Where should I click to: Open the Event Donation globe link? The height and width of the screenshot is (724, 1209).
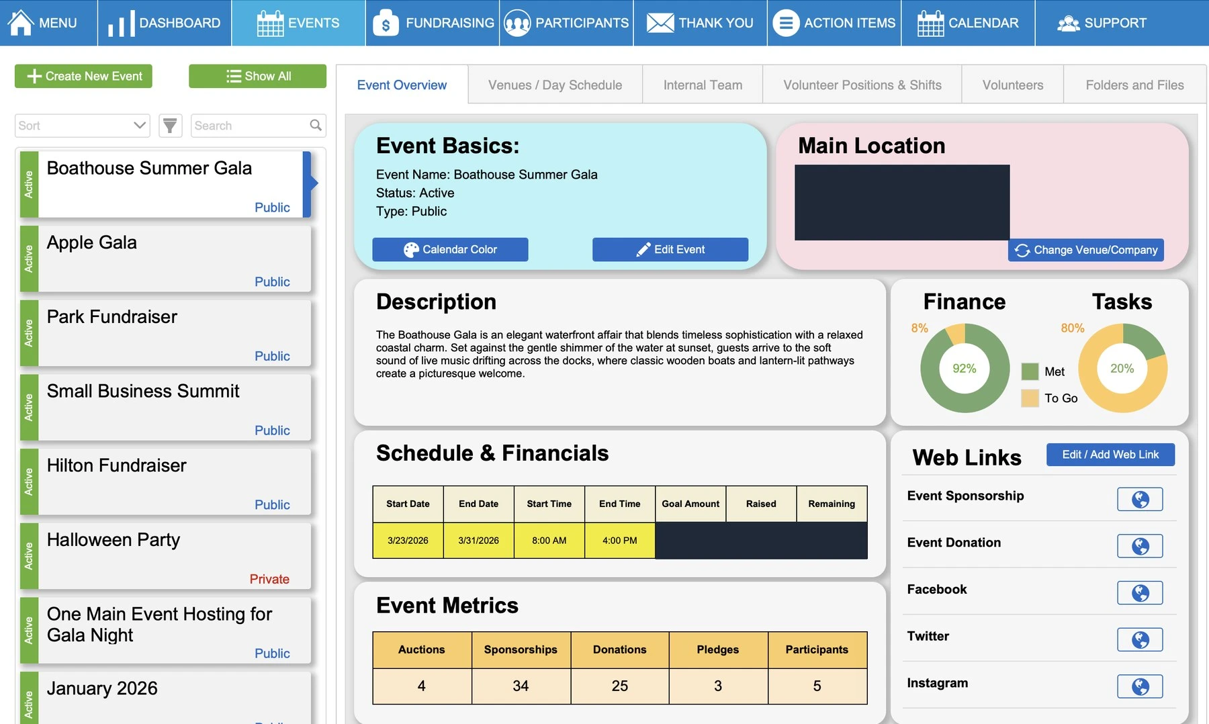tap(1140, 546)
